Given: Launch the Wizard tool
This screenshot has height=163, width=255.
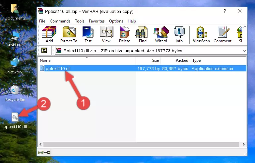Looking at the screenshot, I should click(x=161, y=34).
